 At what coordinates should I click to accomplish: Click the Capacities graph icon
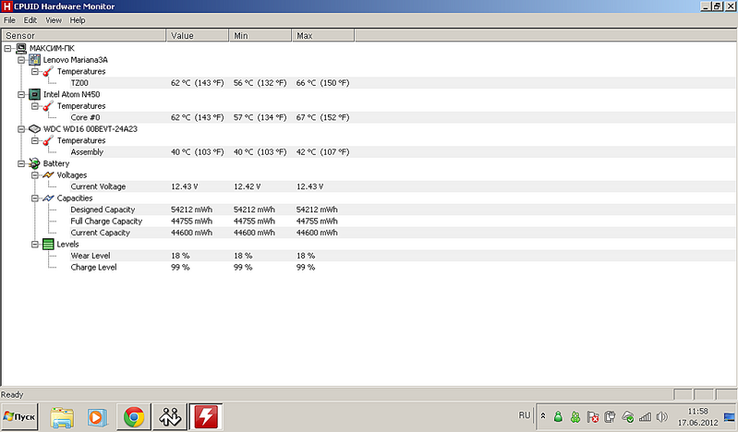pyautogui.click(x=48, y=198)
